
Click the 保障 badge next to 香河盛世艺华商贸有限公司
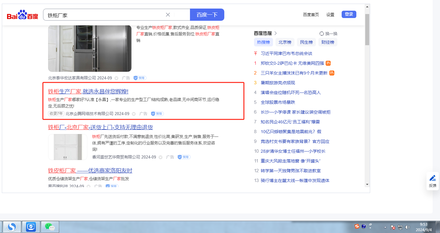tap(184, 157)
